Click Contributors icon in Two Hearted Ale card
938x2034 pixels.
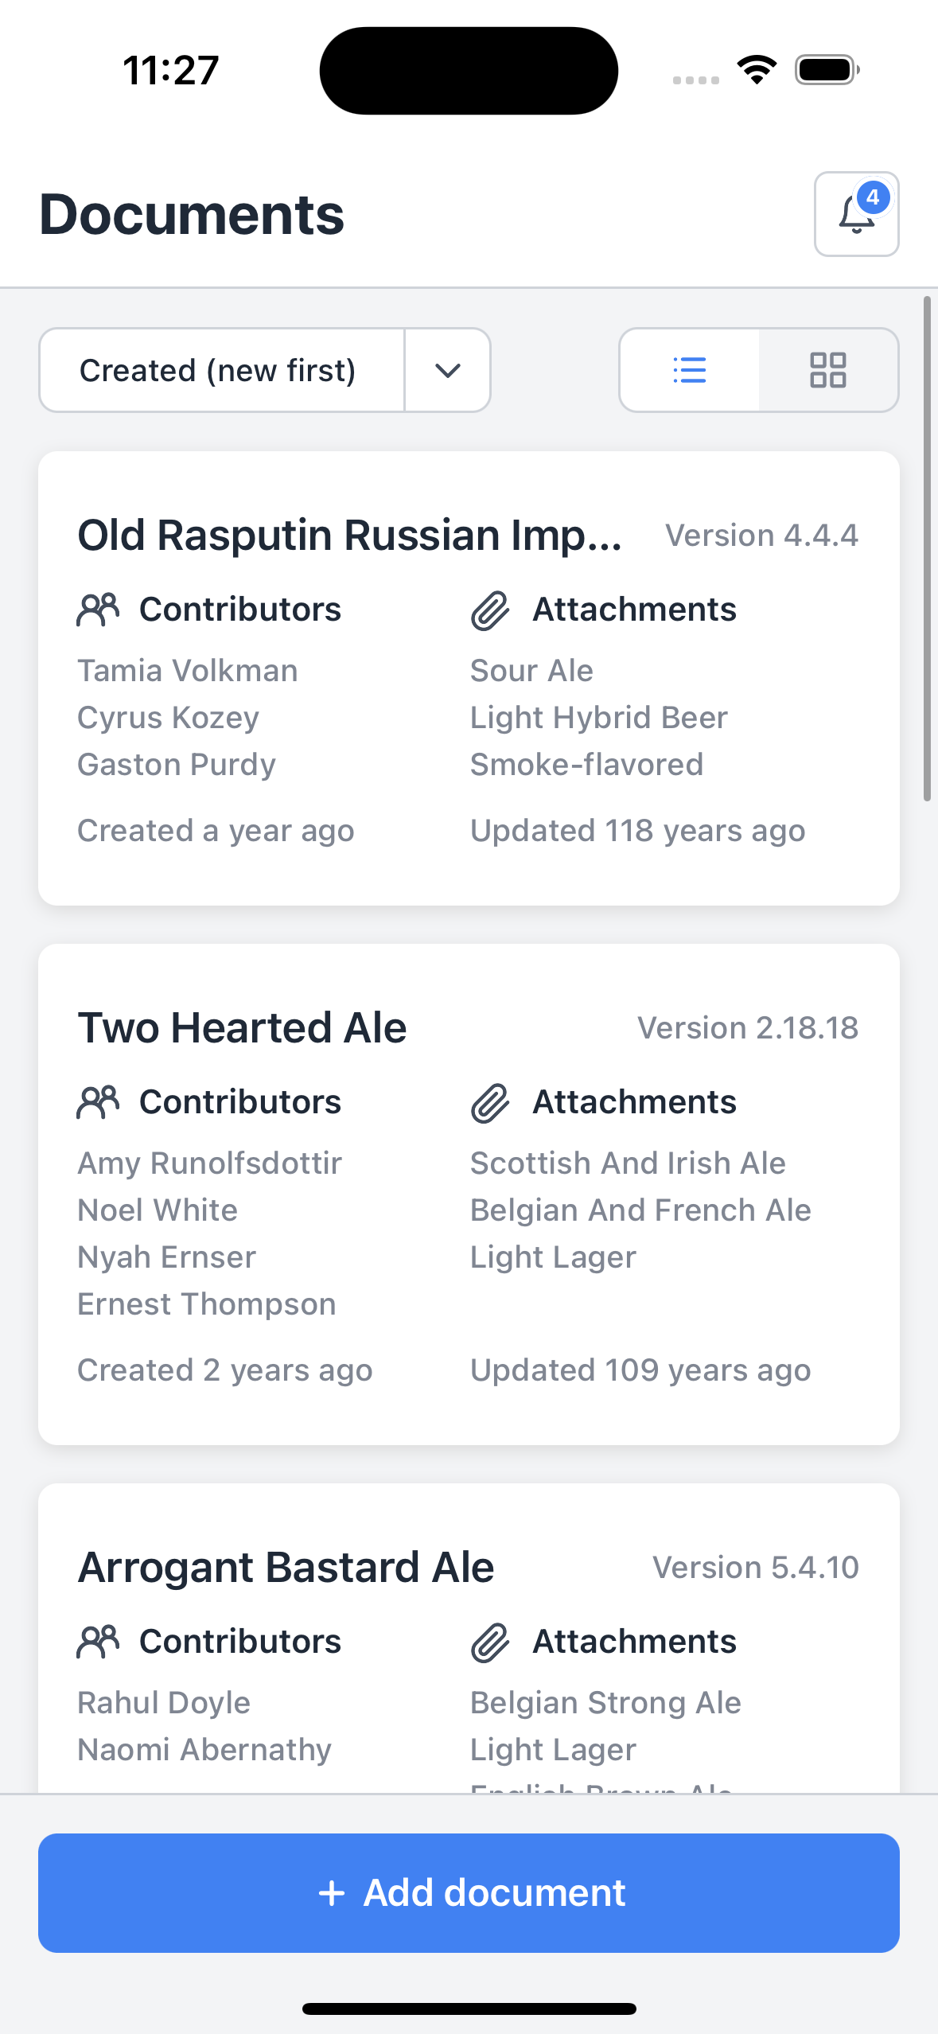click(98, 1102)
